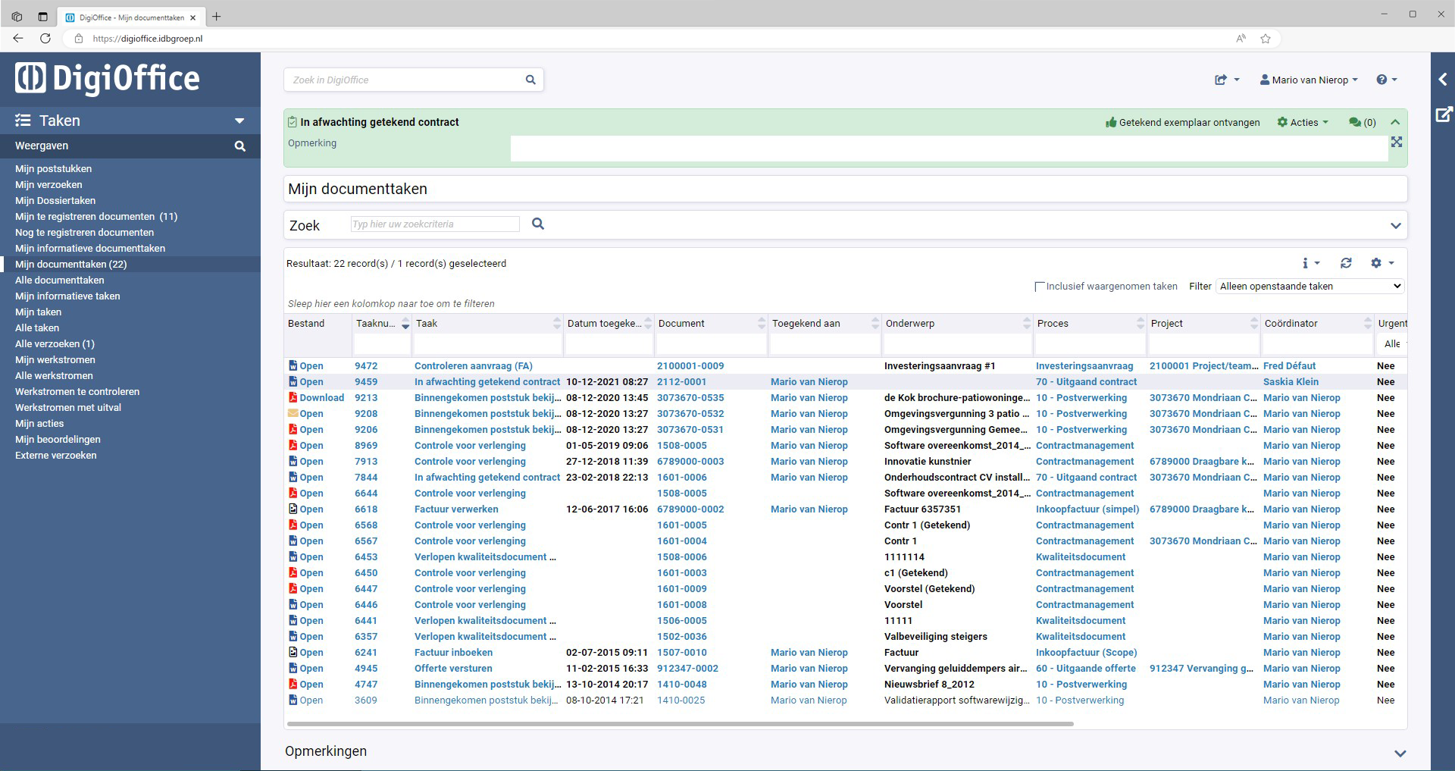This screenshot has height=771, width=1455.
Task: Click the fullscreen expand icon in green panel
Action: click(x=1397, y=142)
